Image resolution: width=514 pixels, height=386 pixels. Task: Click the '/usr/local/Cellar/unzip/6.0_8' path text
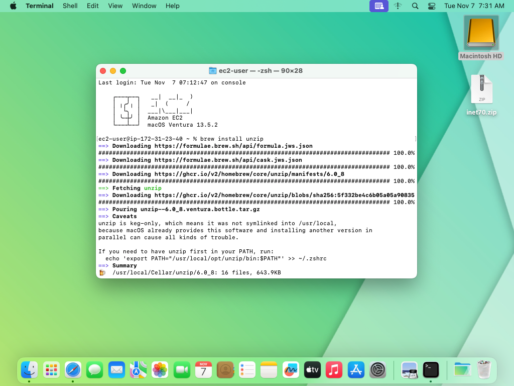(163, 272)
